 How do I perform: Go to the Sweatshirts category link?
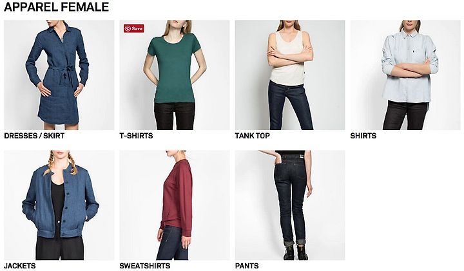(145, 266)
